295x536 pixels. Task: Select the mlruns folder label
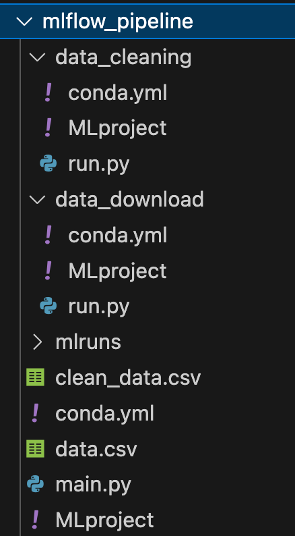tap(88, 342)
